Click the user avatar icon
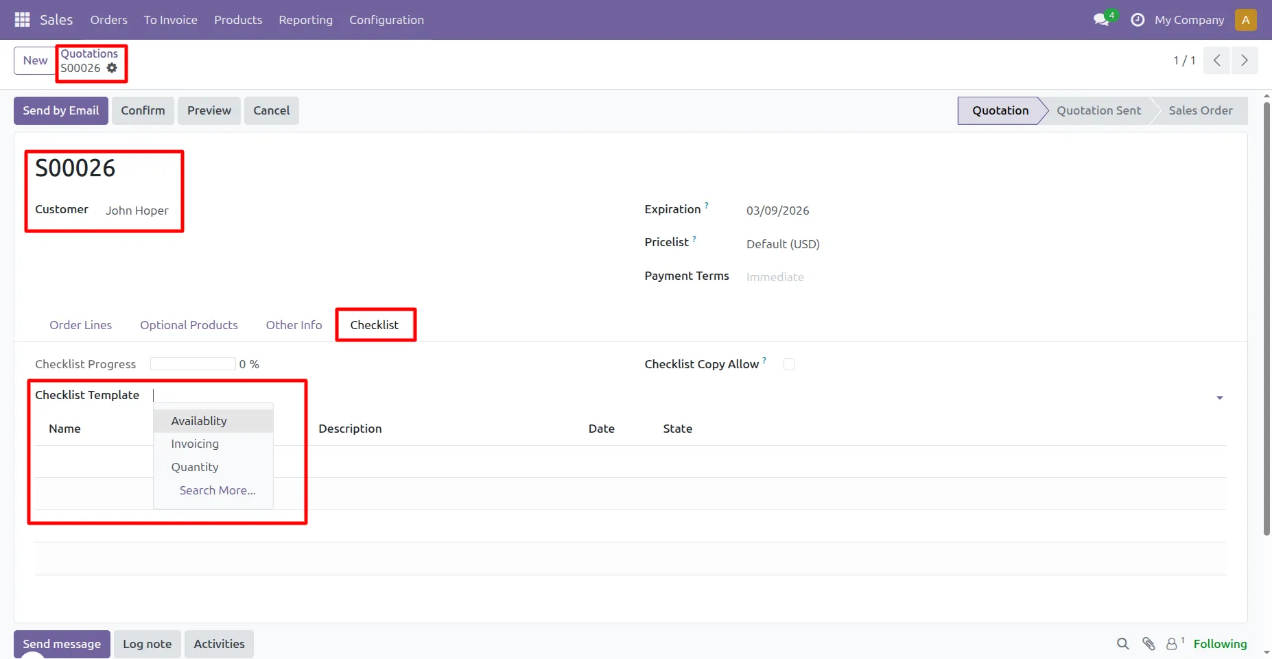Image resolution: width=1272 pixels, height=659 pixels. [1245, 20]
